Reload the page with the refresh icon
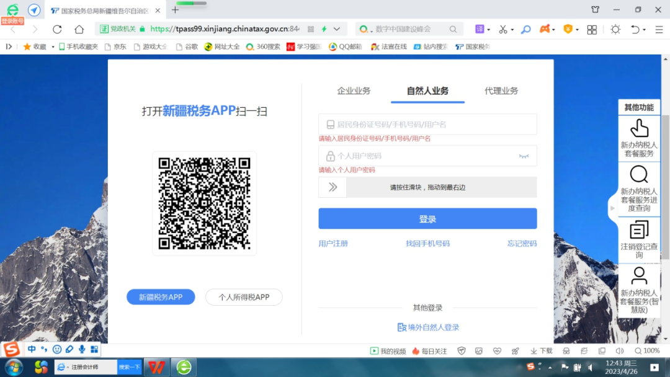The height and width of the screenshot is (377, 670). (x=57, y=29)
